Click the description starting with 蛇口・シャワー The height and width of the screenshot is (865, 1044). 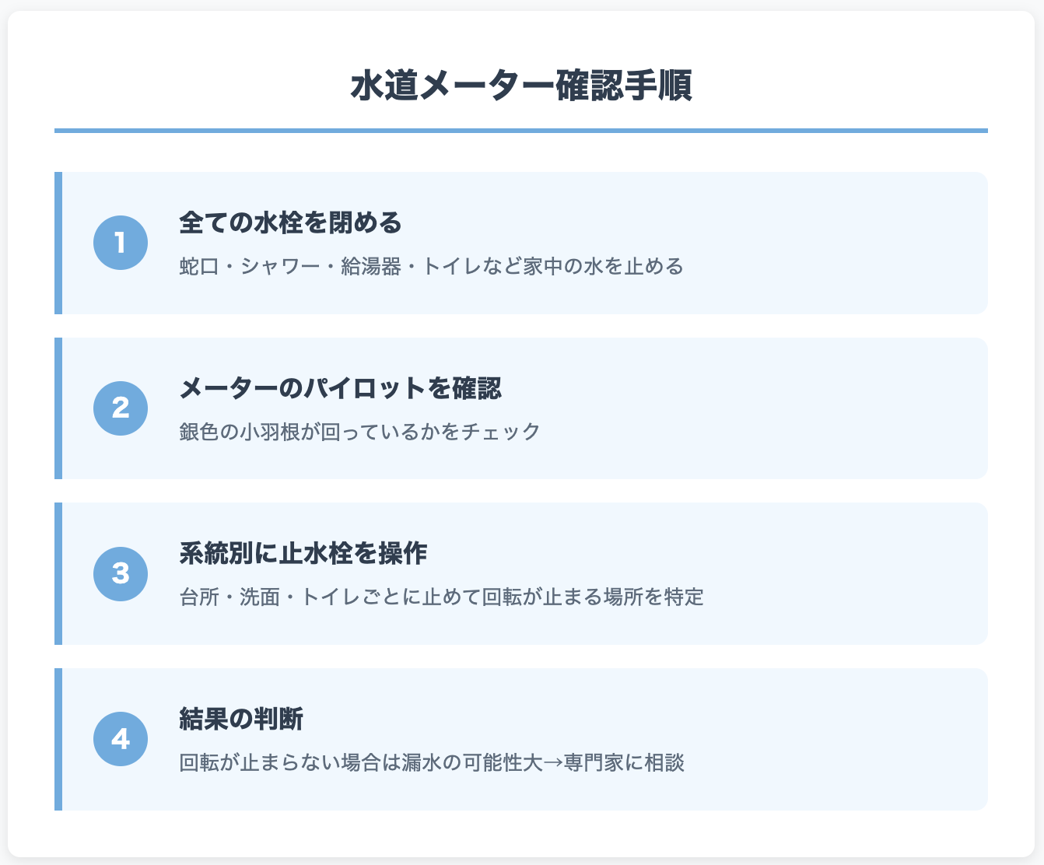(x=431, y=266)
